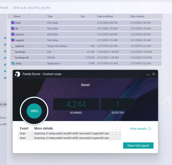
Task: Click the More details column header
Action: coord(44,128)
